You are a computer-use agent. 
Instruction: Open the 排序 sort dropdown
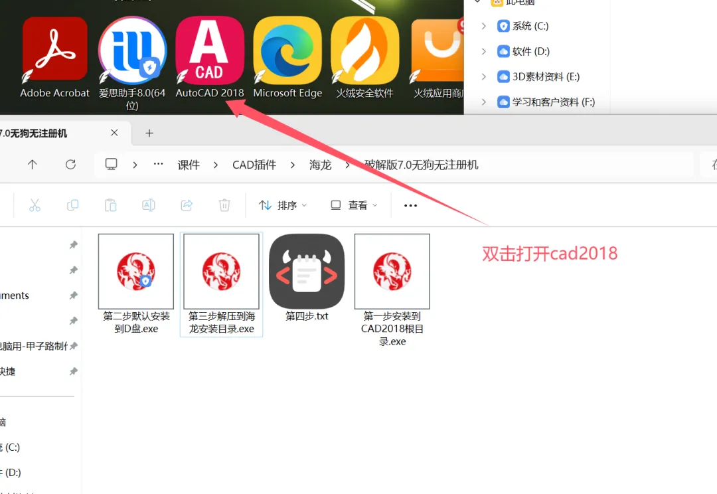pyautogui.click(x=282, y=205)
